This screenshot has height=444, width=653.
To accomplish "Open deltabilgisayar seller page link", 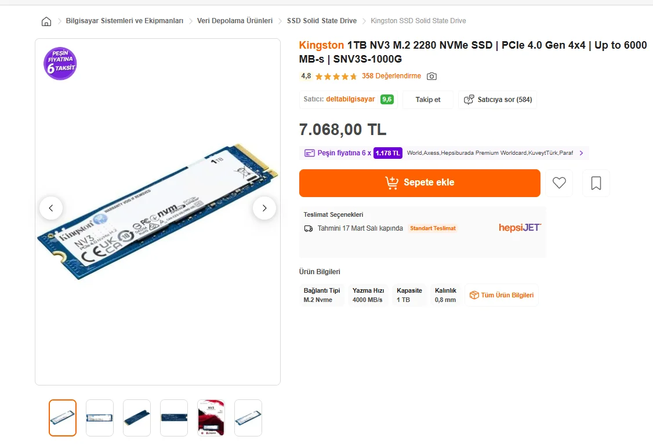I will coord(350,99).
